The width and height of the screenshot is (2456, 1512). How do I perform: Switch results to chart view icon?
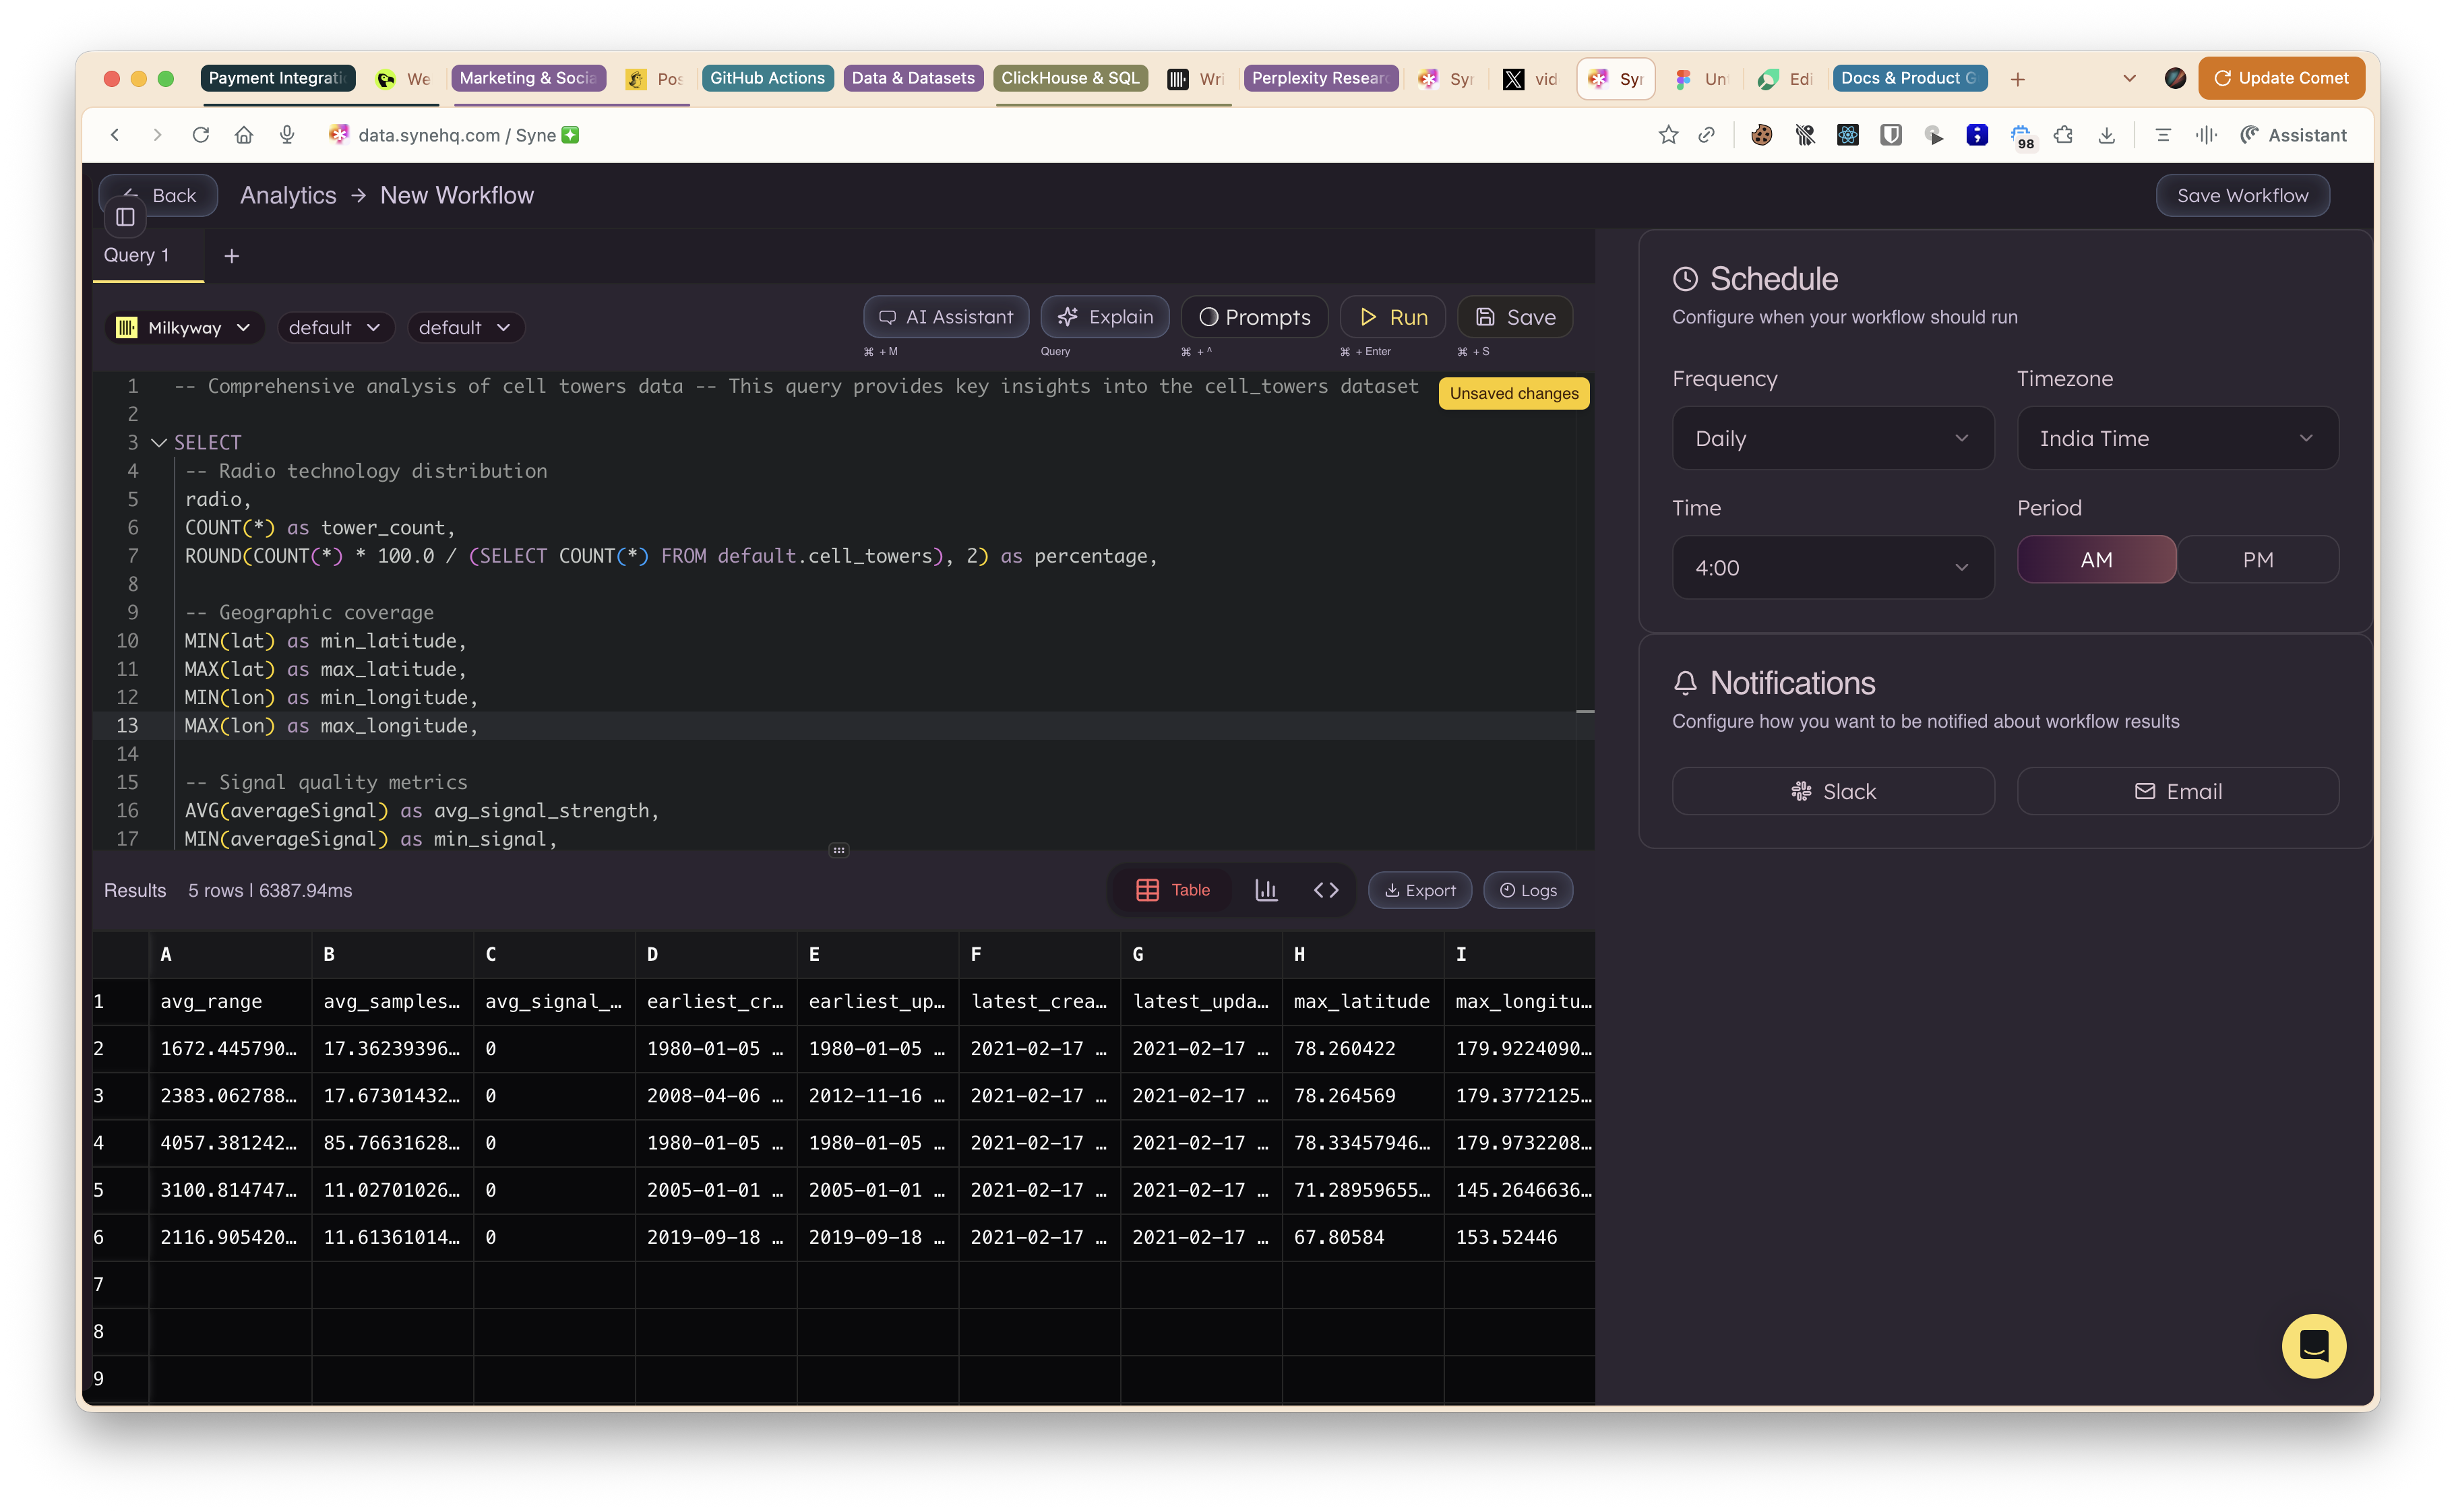(x=1266, y=890)
